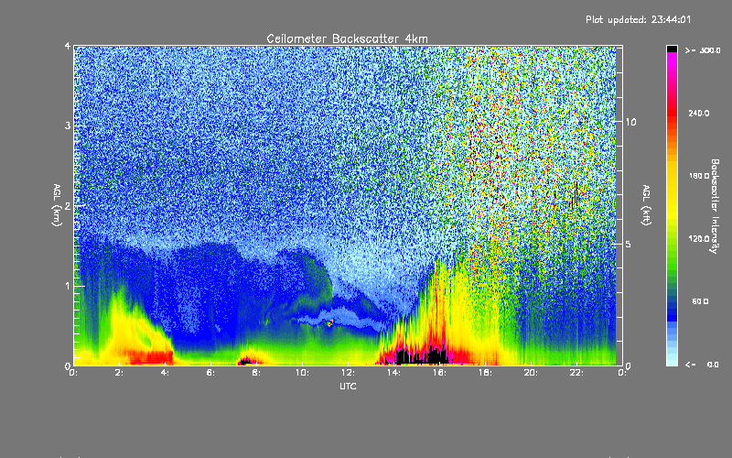732x458 pixels.
Task: Click the 'Ceilometer Backscatter 4km' plot title
Action: 347,38
